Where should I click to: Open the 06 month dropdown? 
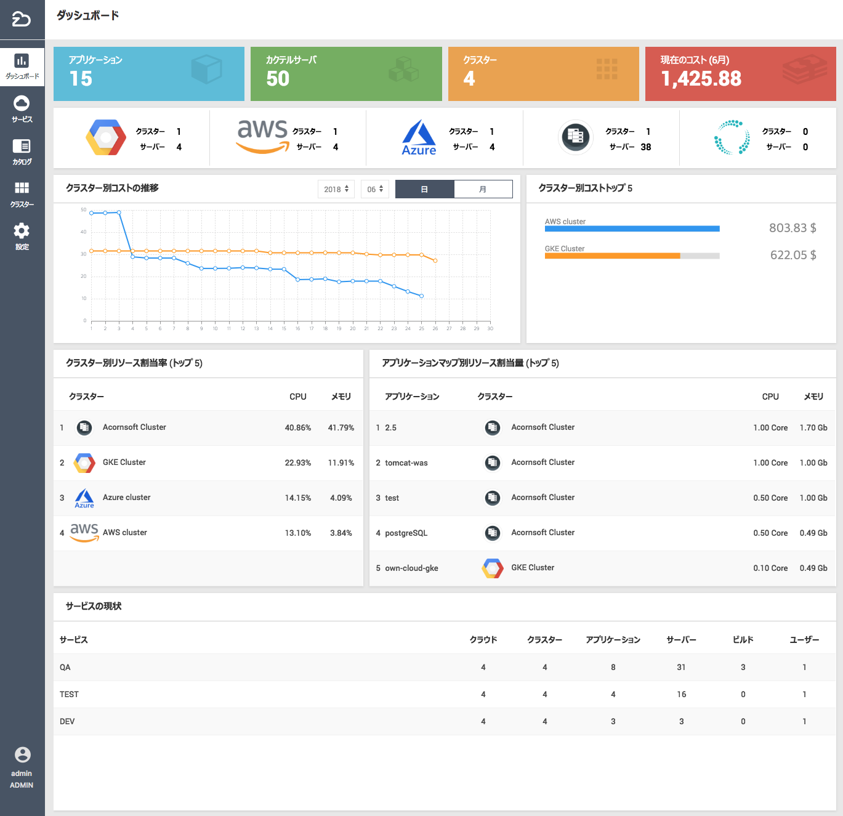click(375, 189)
